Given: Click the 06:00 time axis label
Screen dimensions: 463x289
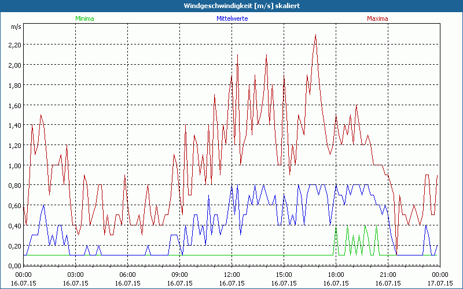Looking at the screenshot, I should point(127,275).
